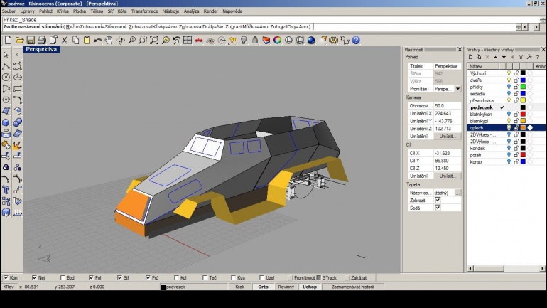Click the wallpaper file browse button

pyautogui.click(x=457, y=193)
